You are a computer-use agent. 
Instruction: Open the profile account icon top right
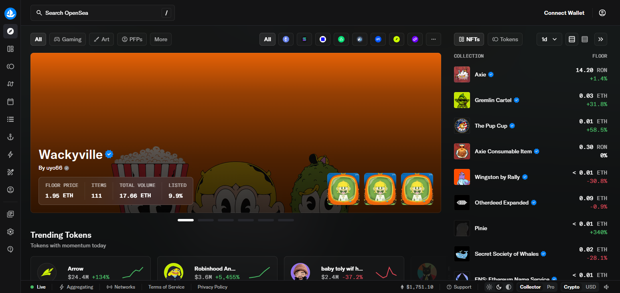click(x=602, y=13)
